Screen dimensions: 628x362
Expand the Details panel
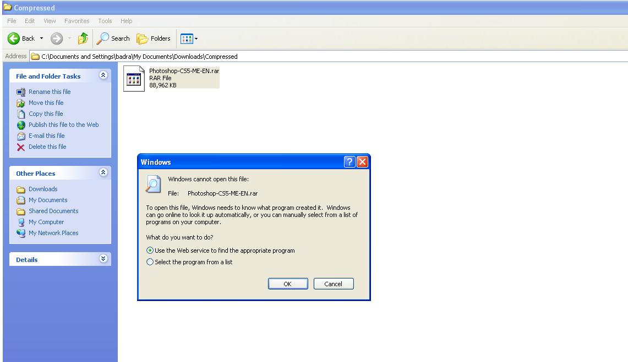(103, 259)
